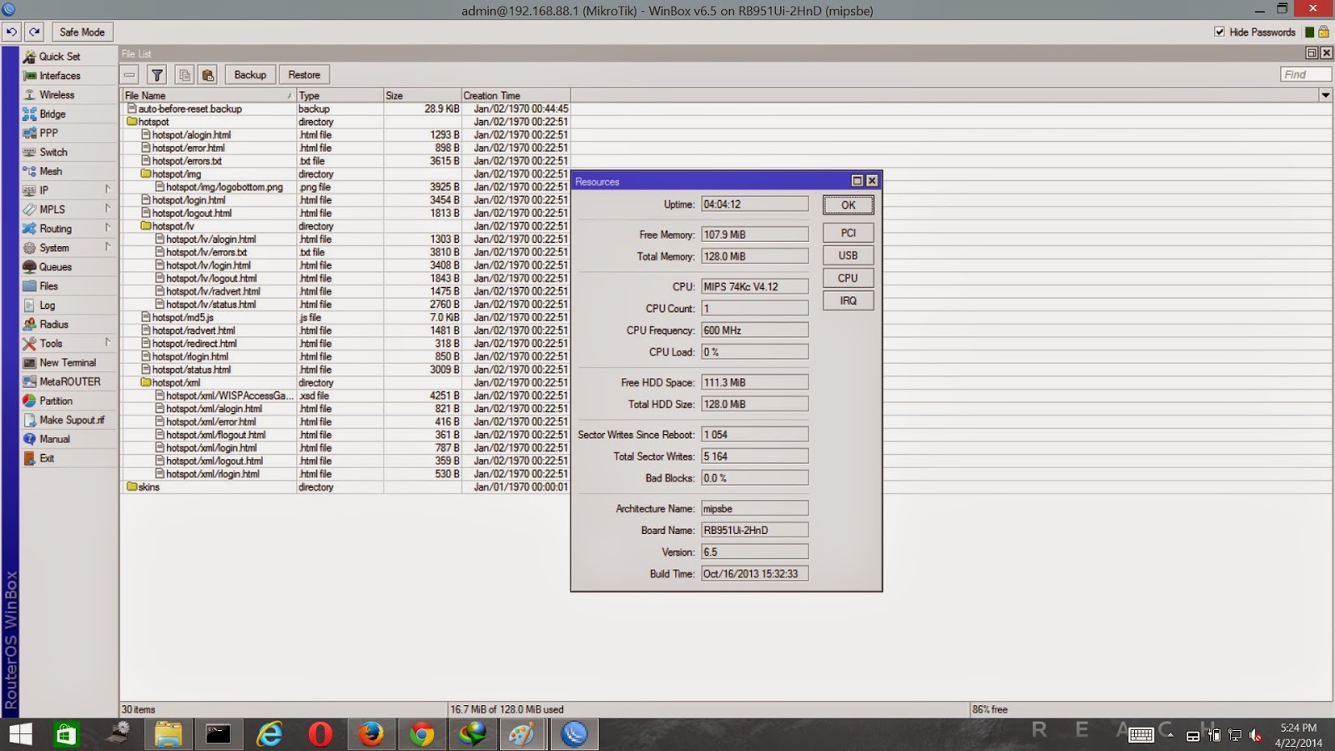This screenshot has height=751, width=1335.
Task: Open File Explorer from the taskbar
Action: (x=168, y=734)
